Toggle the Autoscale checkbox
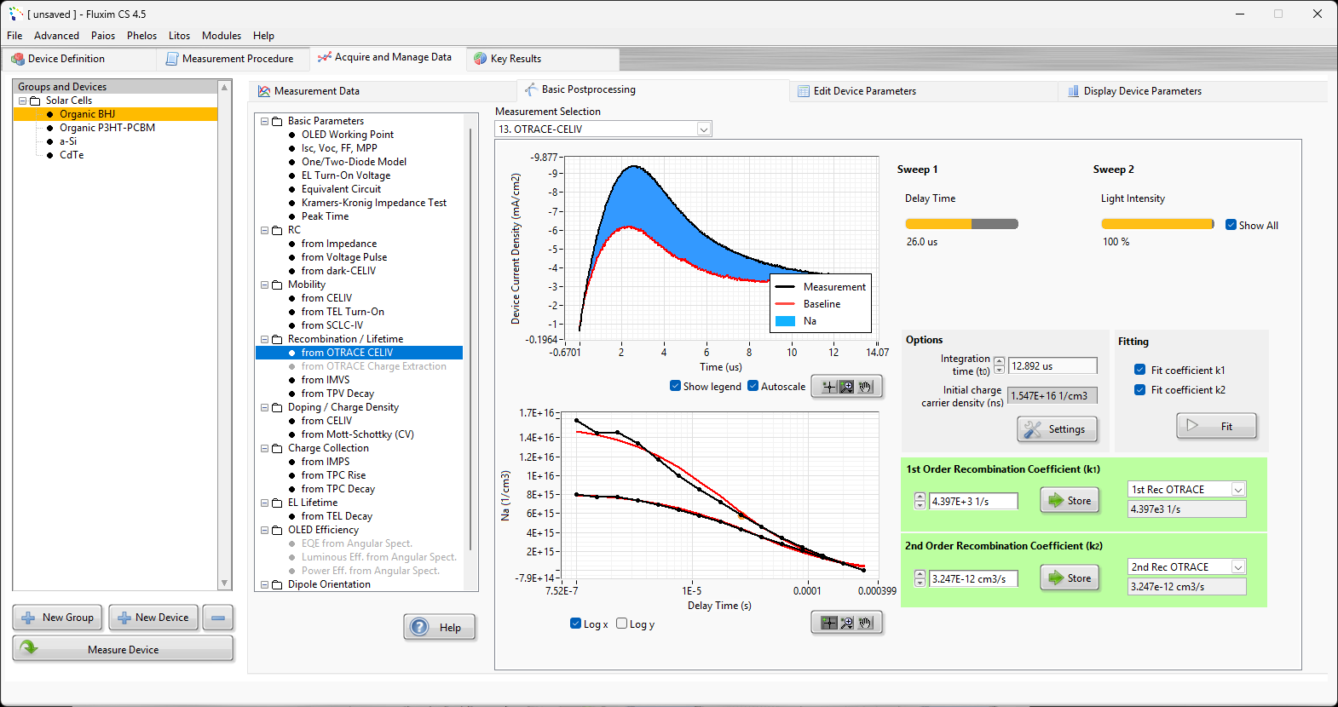 coord(753,386)
